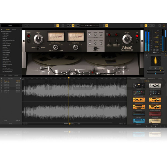Click the undo arrow in top toolbar
167x167 pixels.
[x=26, y=26]
